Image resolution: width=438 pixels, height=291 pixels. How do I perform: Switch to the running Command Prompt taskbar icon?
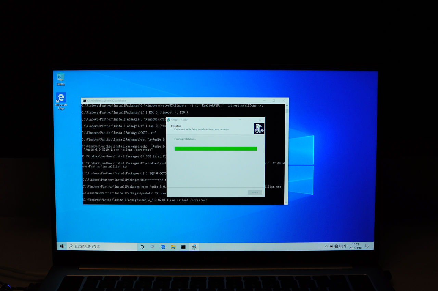[183, 246]
